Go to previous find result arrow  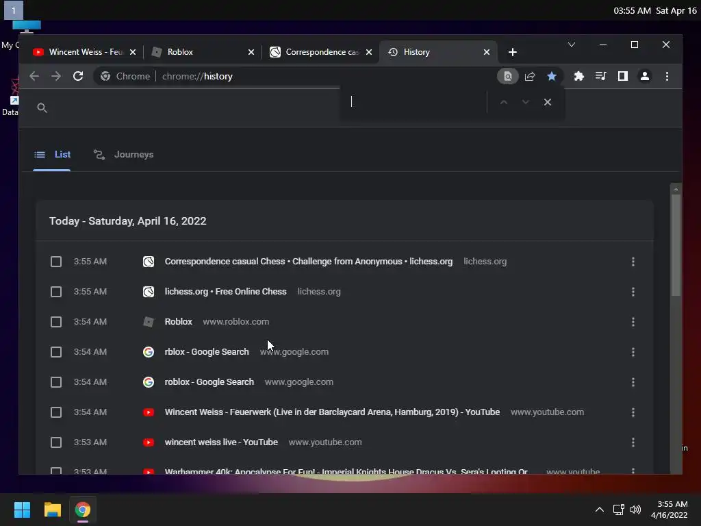(x=504, y=102)
